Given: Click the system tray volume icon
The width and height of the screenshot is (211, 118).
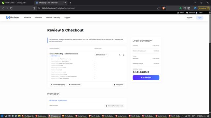Looking at the screenshot, I should (x=189, y=116).
